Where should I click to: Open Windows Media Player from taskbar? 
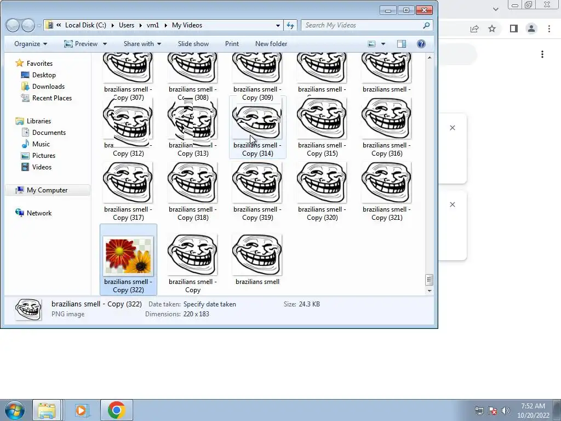(81, 410)
